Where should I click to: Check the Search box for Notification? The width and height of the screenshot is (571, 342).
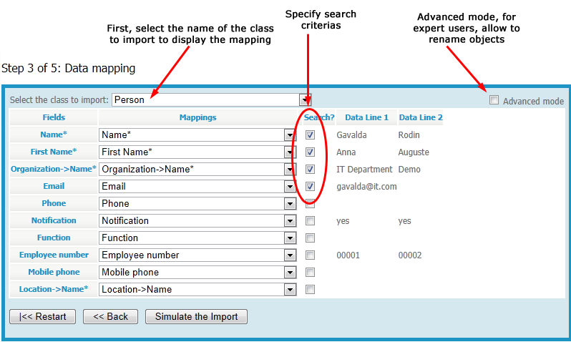(x=310, y=221)
